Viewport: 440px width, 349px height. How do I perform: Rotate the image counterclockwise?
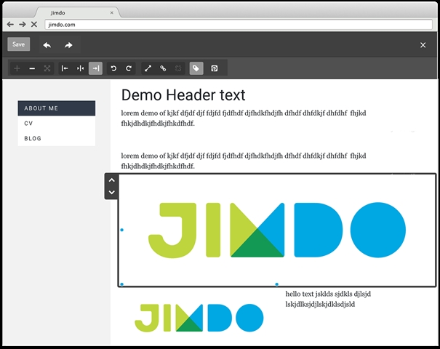click(113, 68)
